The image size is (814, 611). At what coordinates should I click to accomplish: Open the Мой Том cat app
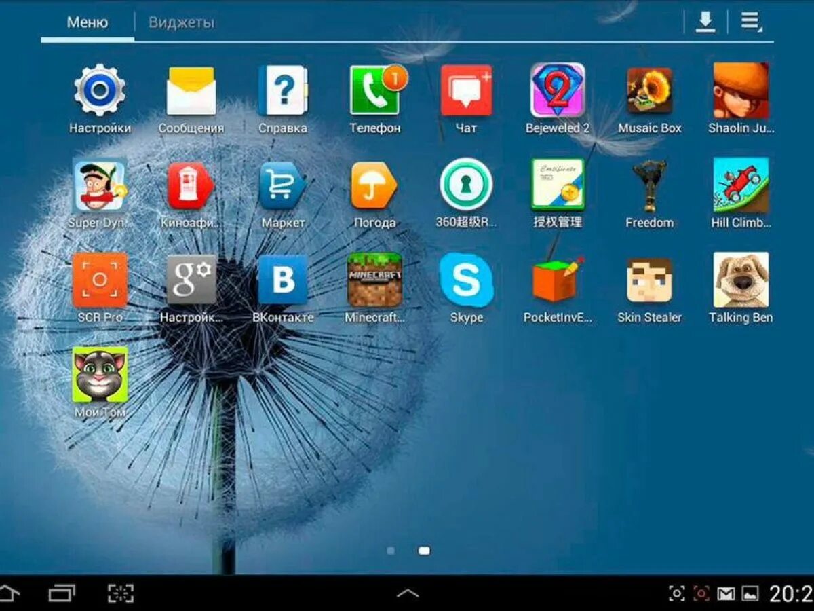tap(100, 375)
